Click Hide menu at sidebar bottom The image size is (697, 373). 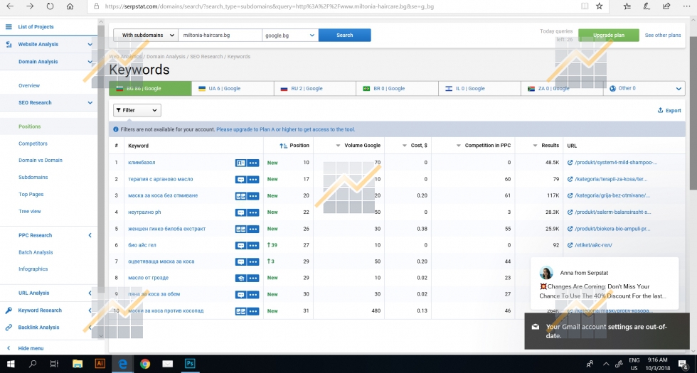click(31, 349)
